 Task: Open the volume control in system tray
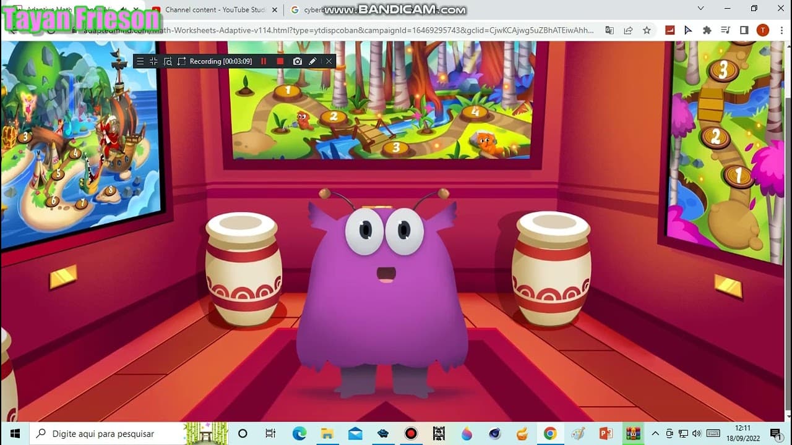coord(697,433)
